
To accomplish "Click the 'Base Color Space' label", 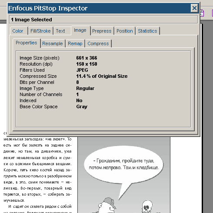I will tap(39, 106).
